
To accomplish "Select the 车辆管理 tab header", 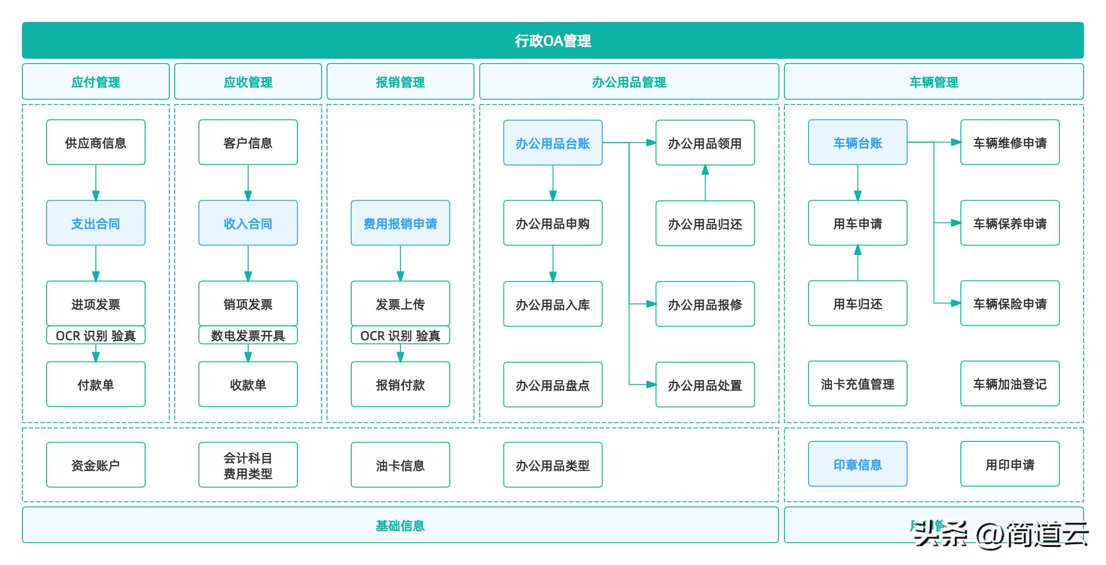I will pyautogui.click(x=933, y=82).
